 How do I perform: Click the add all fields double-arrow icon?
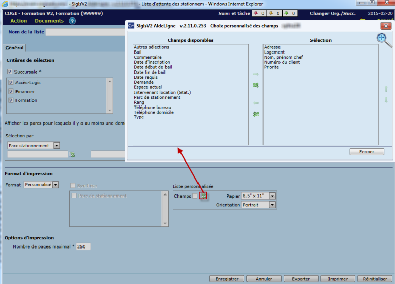[256, 85]
